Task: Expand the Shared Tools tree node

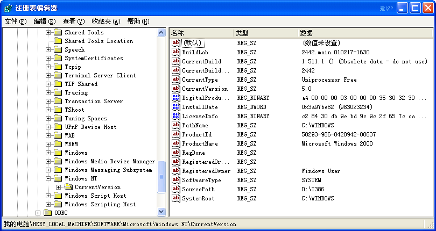Action: (48, 32)
